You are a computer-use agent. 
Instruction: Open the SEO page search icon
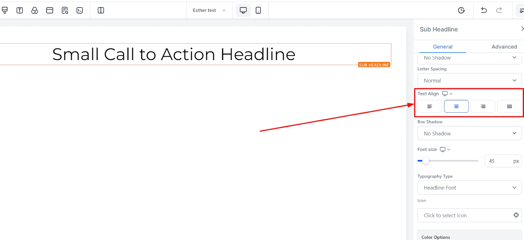[65, 10]
